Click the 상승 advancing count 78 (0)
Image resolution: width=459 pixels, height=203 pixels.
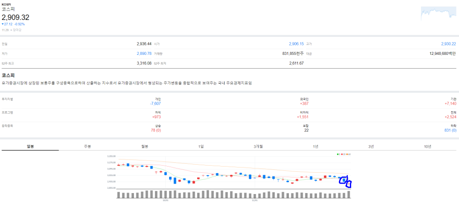coord(156,131)
